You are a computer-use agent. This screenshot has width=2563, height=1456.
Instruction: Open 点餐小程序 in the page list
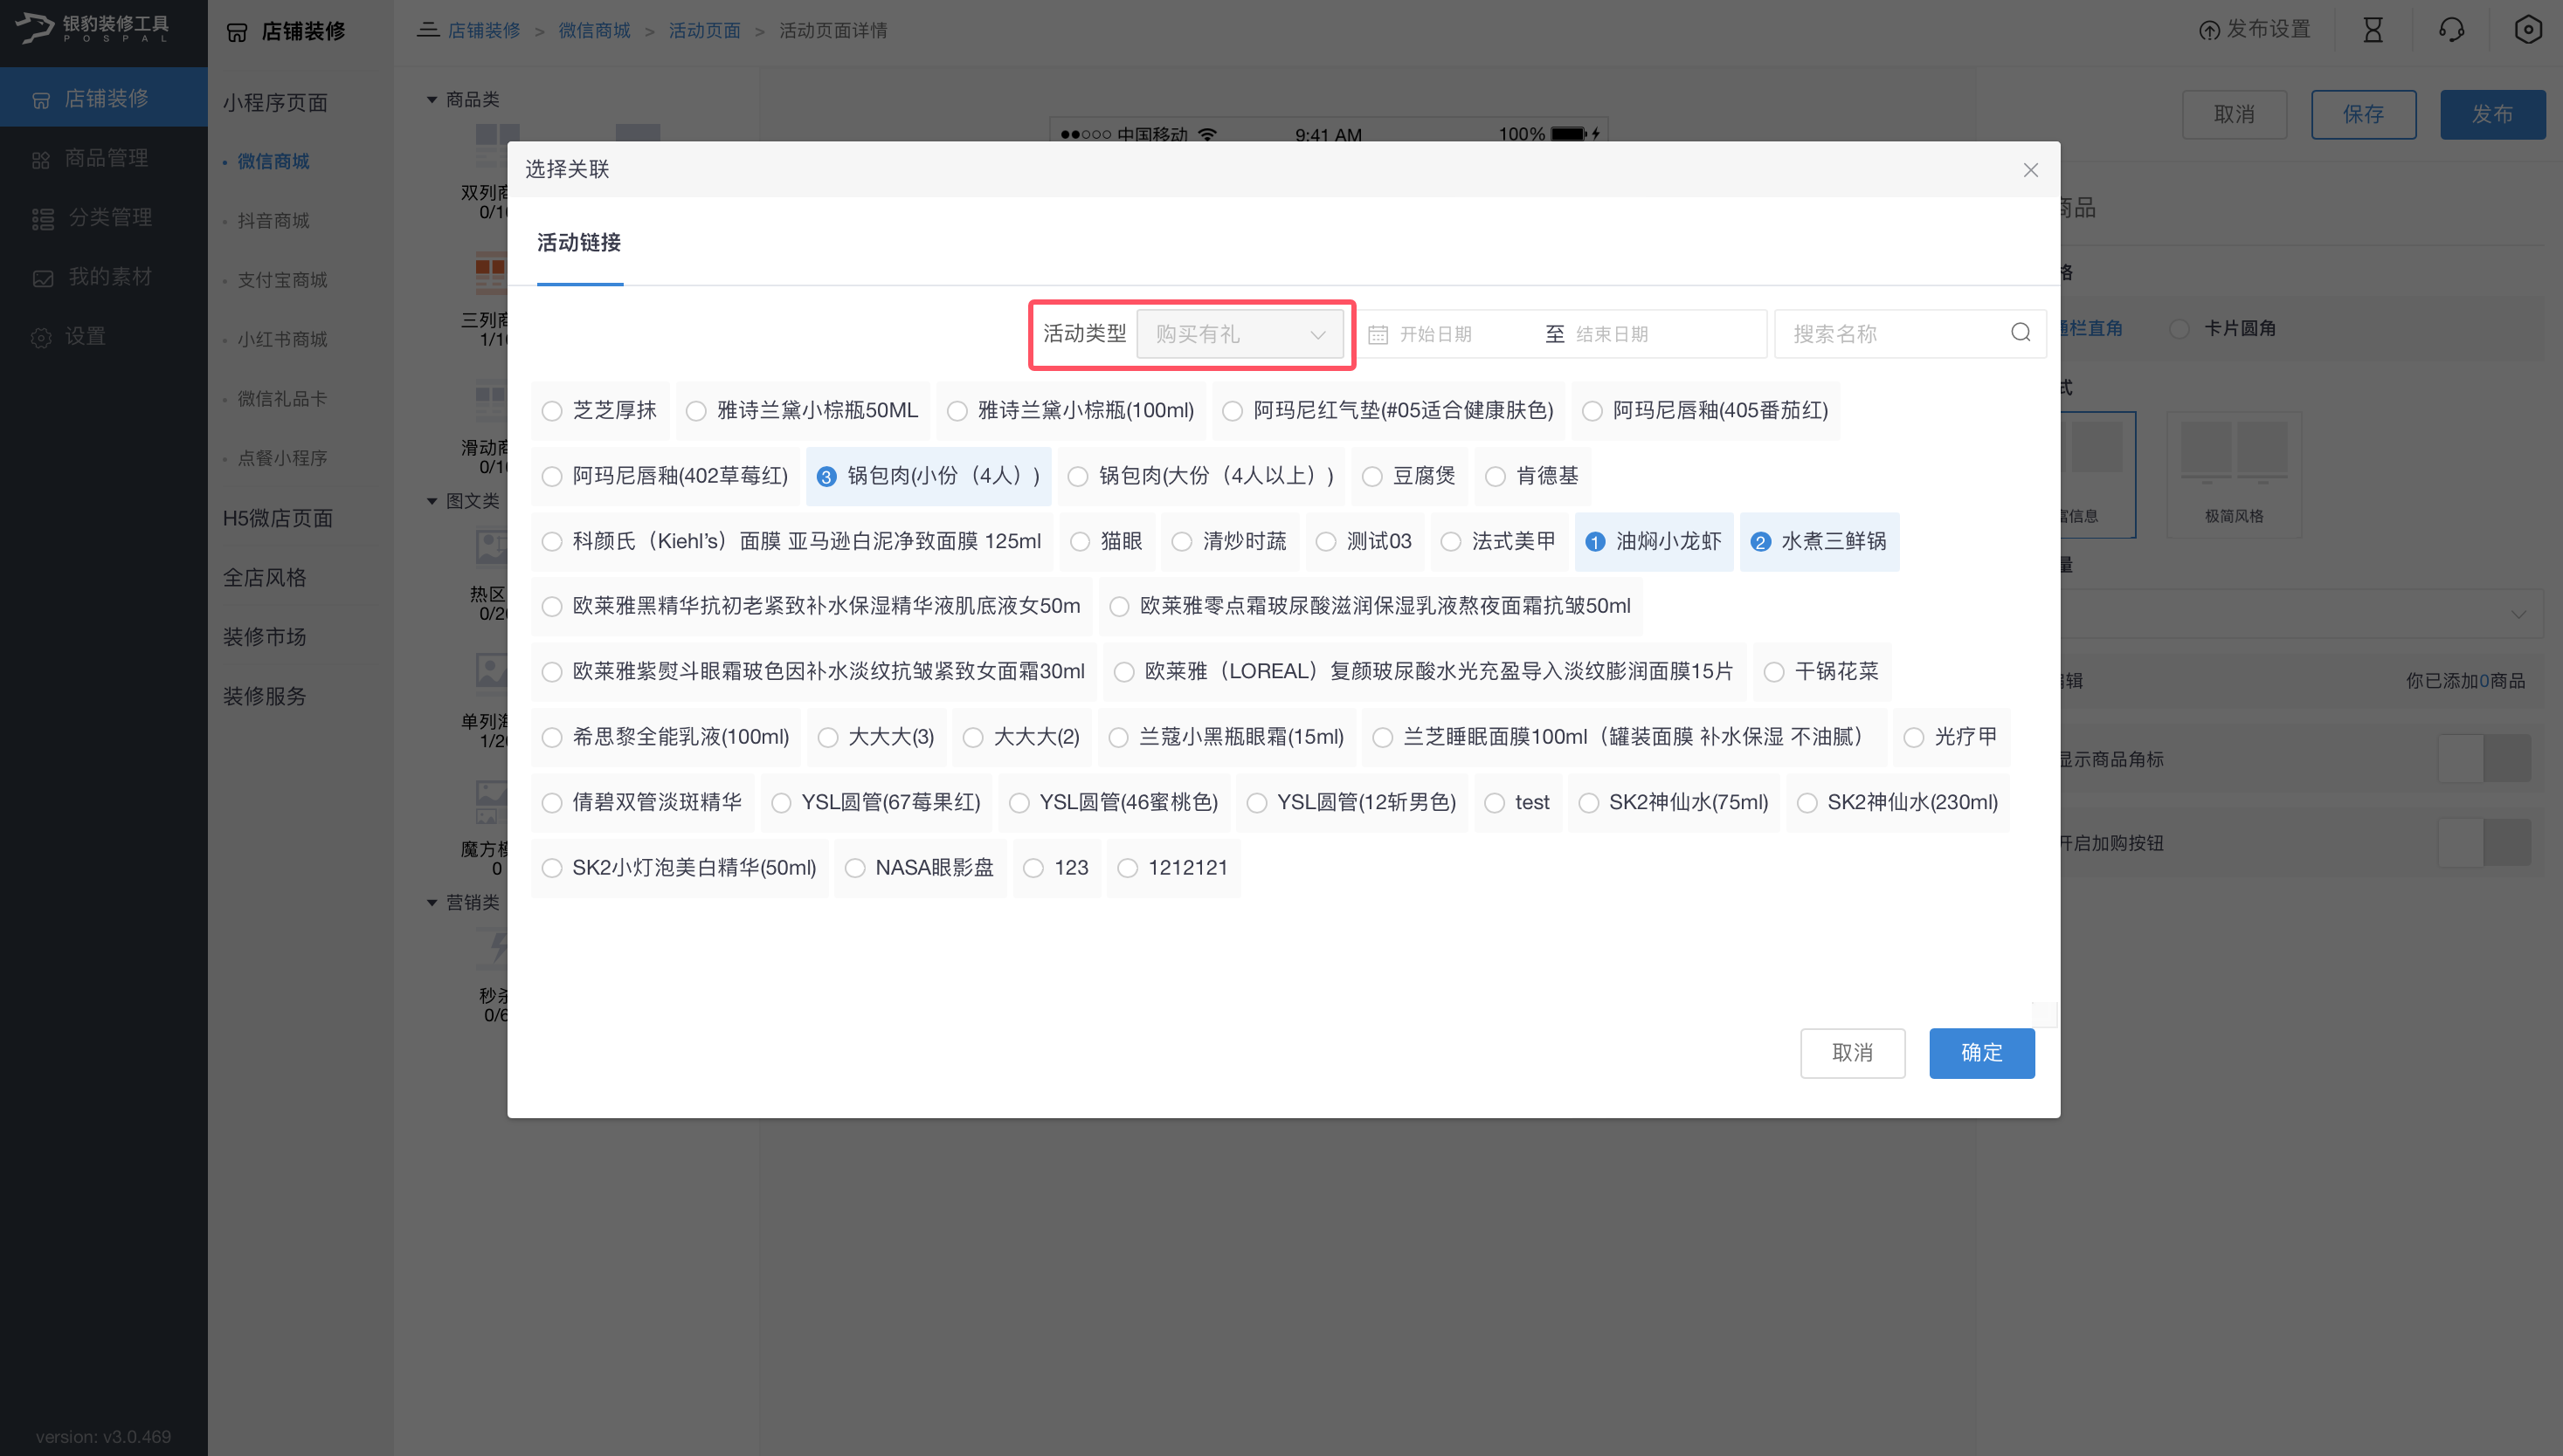click(282, 458)
